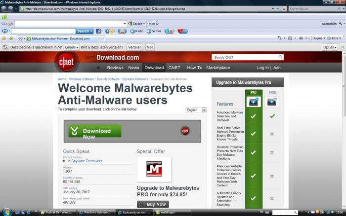Click the Windows Start orb
The width and height of the screenshot is (346, 216).
click(7, 212)
